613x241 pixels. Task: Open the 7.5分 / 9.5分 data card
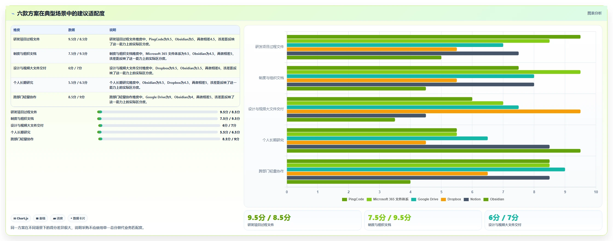pos(423,220)
